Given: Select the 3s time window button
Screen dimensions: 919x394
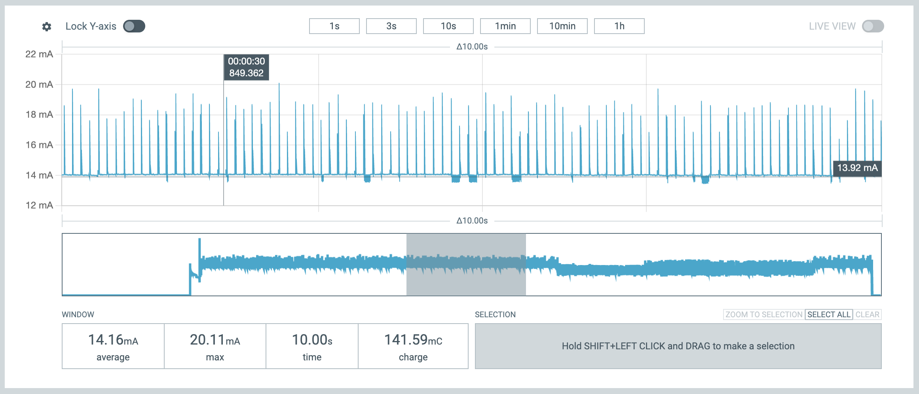Looking at the screenshot, I should [391, 26].
